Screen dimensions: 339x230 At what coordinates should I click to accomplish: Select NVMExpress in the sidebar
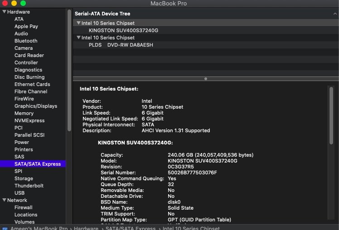(29, 120)
